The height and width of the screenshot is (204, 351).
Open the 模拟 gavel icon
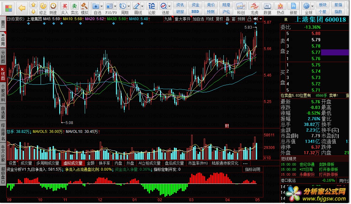click(84, 8)
